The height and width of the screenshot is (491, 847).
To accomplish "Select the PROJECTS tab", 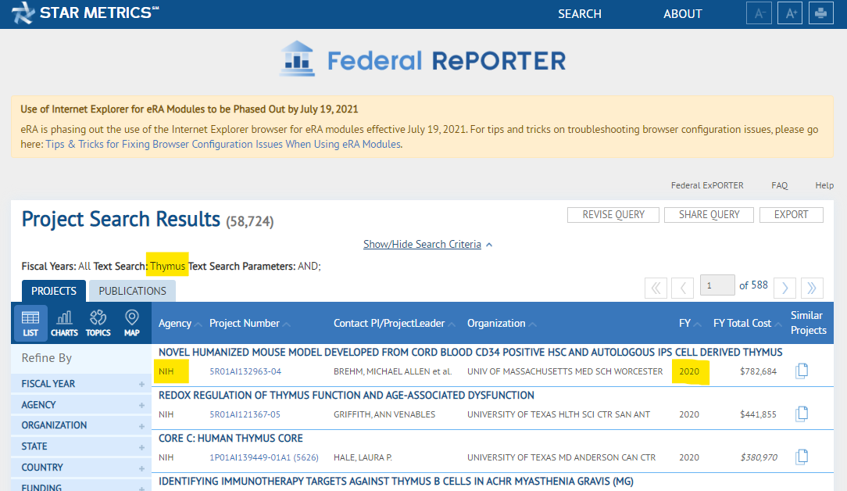I will point(53,291).
